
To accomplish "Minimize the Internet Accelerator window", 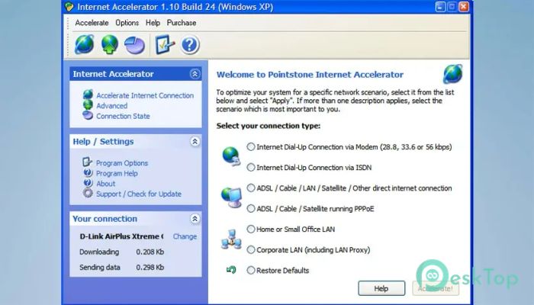I will point(440,7).
